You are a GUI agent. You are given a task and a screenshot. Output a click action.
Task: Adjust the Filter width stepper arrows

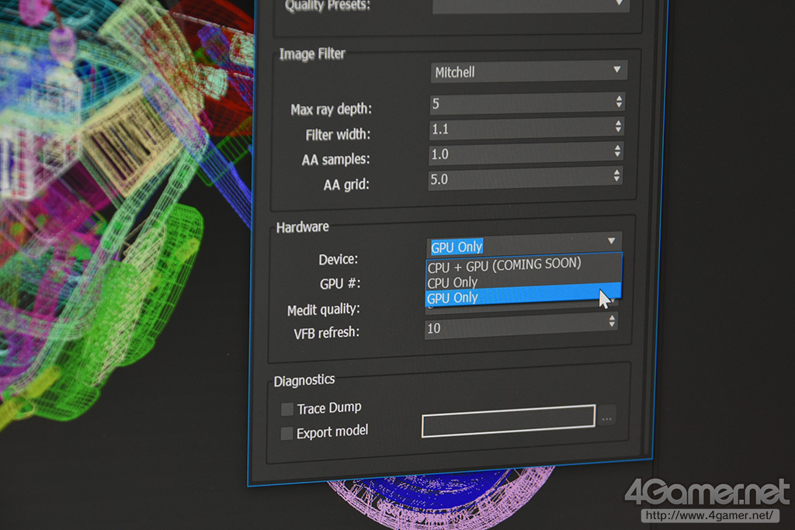point(618,126)
